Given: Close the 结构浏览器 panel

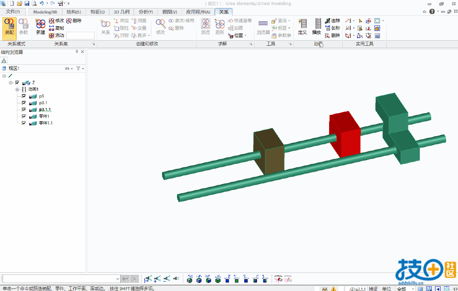Looking at the screenshot, I should [x=82, y=52].
